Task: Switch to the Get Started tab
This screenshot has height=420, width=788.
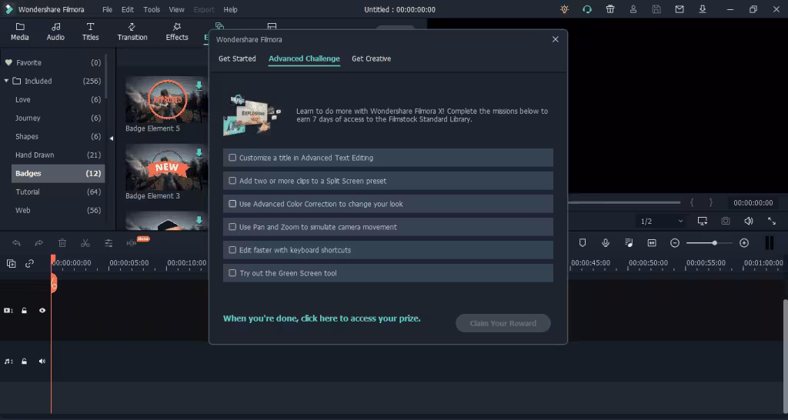Action: click(x=237, y=58)
